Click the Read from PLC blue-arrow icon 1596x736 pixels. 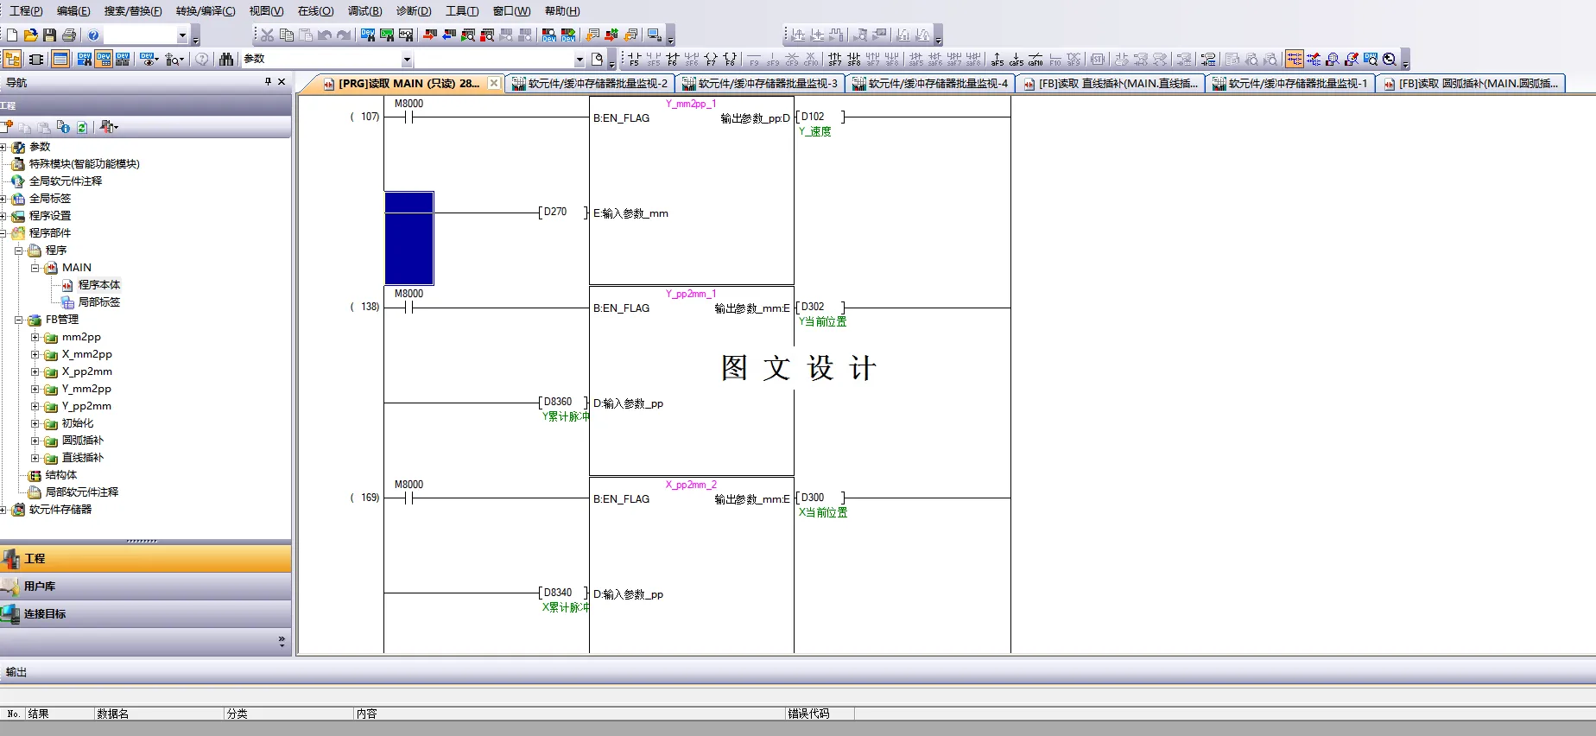pos(449,35)
